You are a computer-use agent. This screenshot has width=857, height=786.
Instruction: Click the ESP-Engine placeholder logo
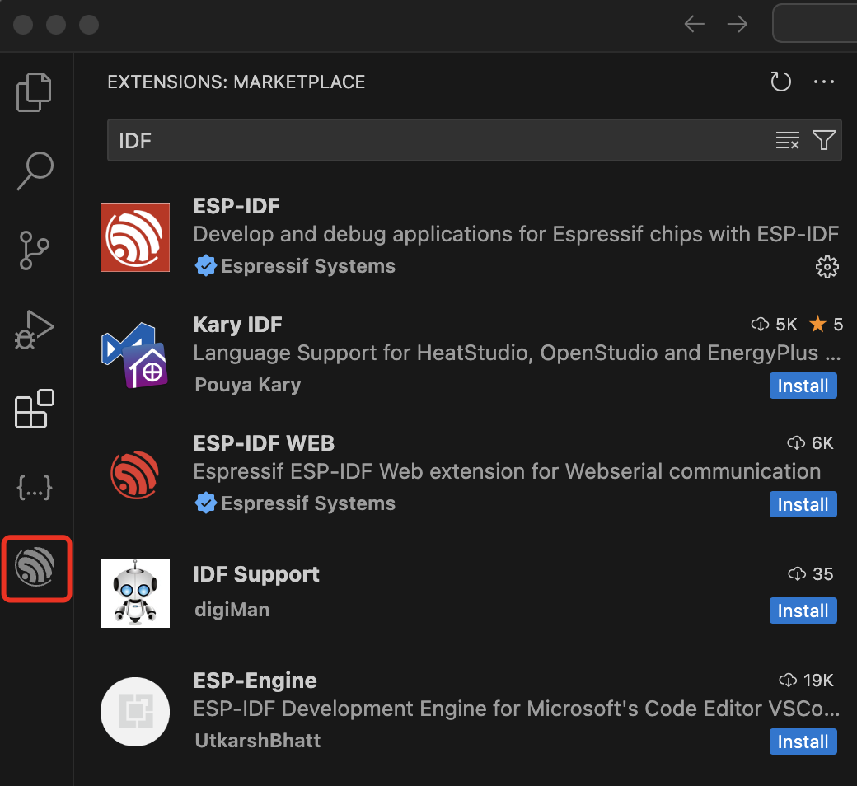pyautogui.click(x=135, y=712)
